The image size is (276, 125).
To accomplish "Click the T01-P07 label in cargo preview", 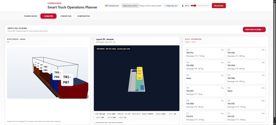I will coord(67,80).
